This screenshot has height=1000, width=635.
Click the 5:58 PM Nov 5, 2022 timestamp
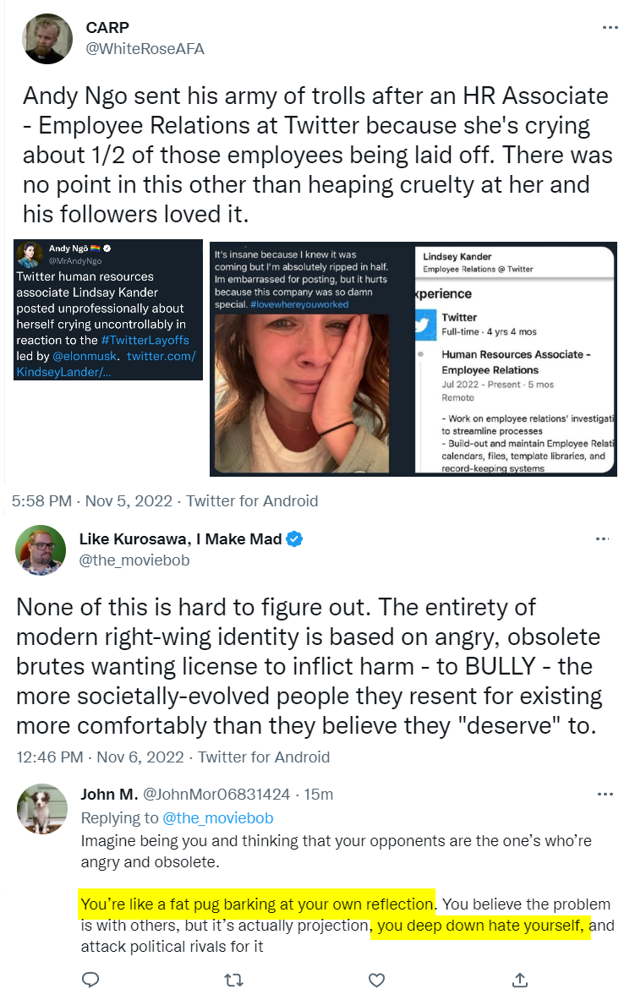pyautogui.click(x=91, y=500)
